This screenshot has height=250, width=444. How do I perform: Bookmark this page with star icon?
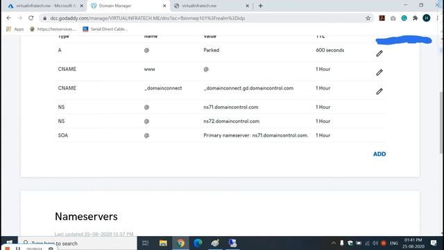368,18
